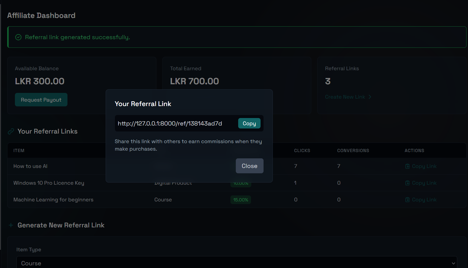Click the ACTIONS column header
The image size is (468, 268).
414,151
